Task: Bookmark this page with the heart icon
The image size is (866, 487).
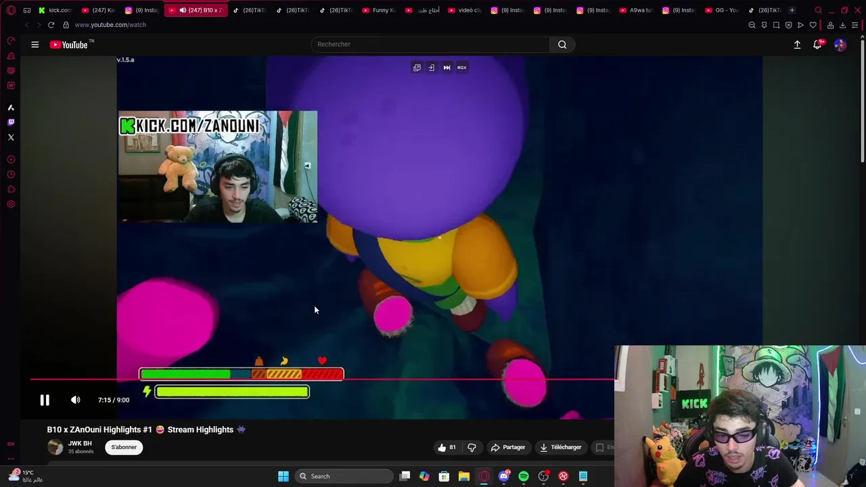Action: [813, 25]
